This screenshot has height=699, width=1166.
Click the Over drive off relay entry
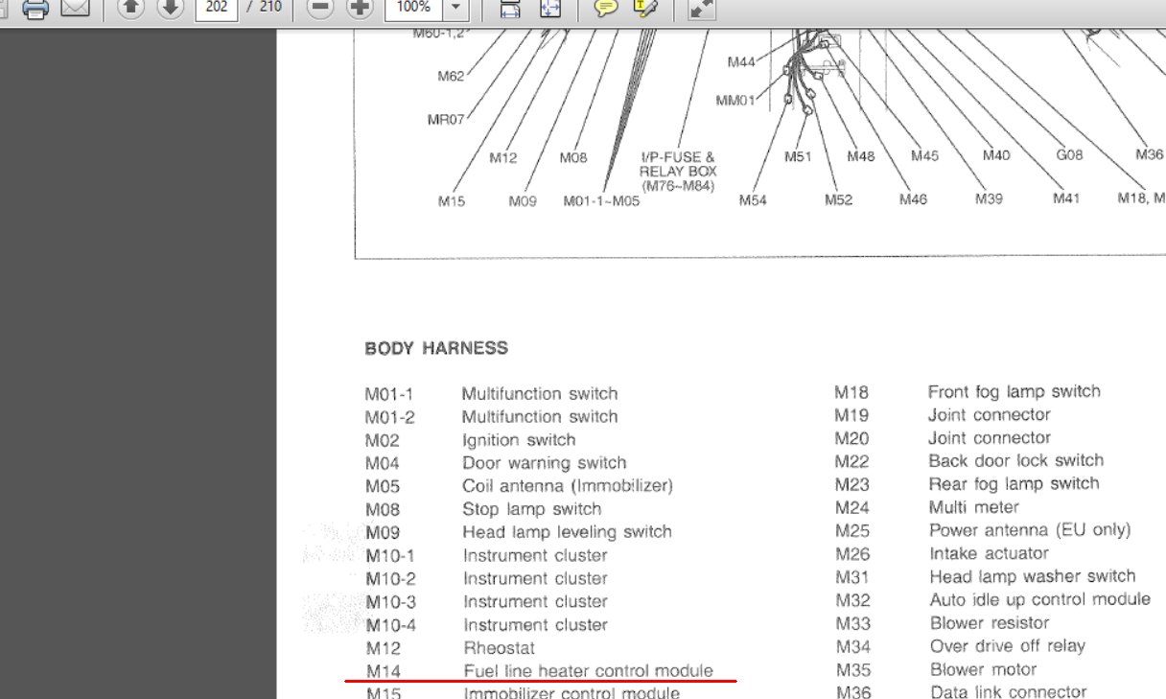pos(1008,646)
